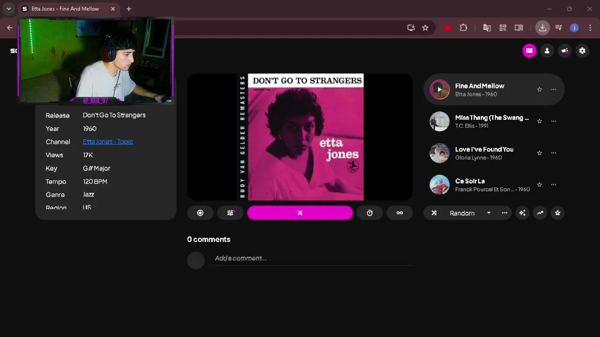Open the tab search chevron
Image resolution: width=600 pixels, height=337 pixels.
pyautogui.click(x=8, y=9)
